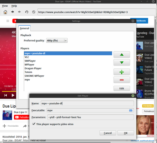
Task: Click the share arrow icon below video
Action: (25, 126)
